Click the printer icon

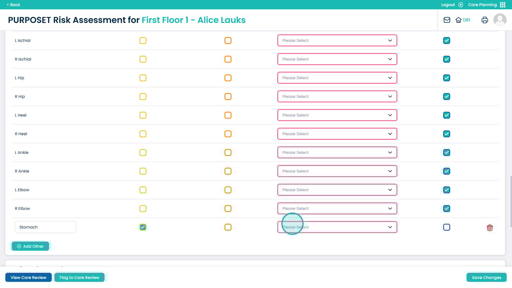pyautogui.click(x=484, y=20)
